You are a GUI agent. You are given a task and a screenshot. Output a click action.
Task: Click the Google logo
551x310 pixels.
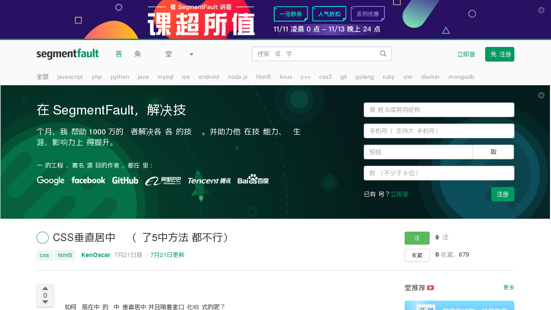coord(51,180)
